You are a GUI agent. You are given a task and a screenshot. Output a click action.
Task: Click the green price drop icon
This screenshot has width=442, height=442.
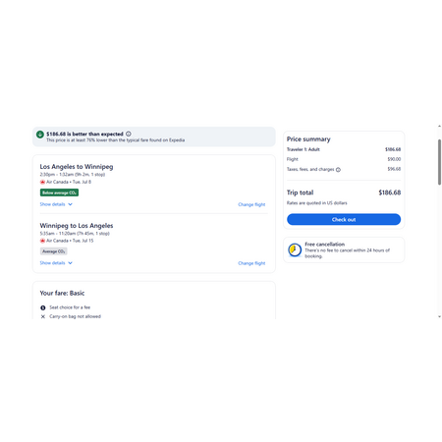coord(40,135)
